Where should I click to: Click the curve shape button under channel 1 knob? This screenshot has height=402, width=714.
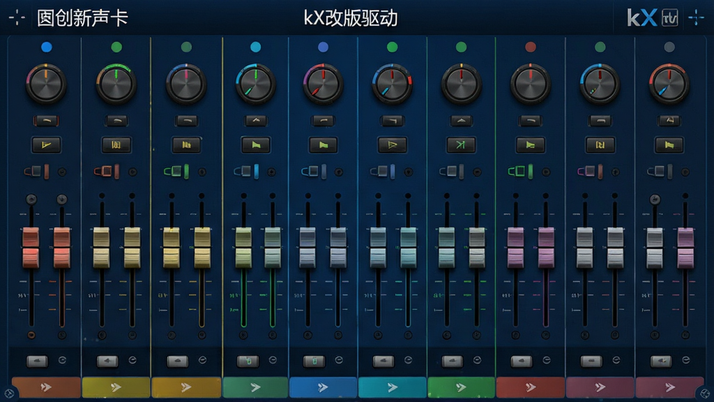click(46, 121)
